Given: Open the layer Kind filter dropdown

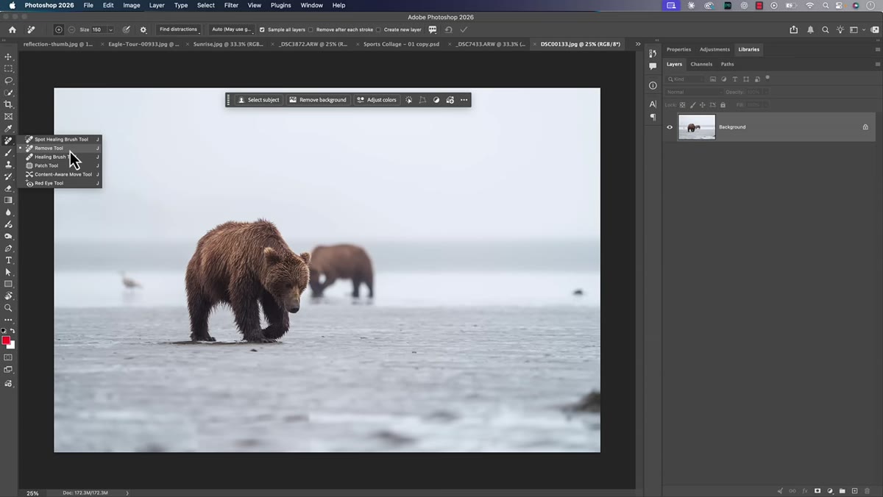Looking at the screenshot, I should 686,79.
